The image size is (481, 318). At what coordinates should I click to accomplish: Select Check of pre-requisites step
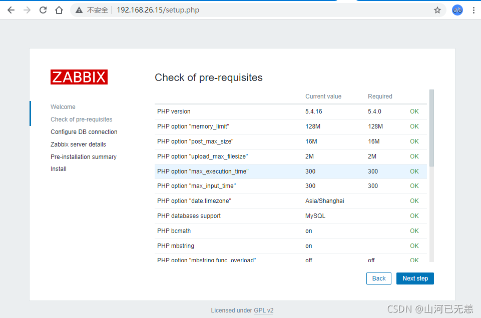coord(81,119)
